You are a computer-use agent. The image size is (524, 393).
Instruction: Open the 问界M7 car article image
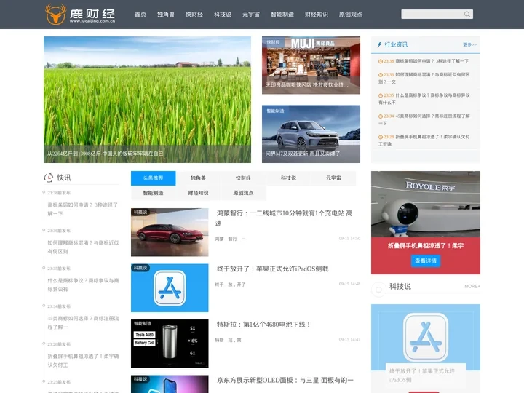tap(311, 134)
